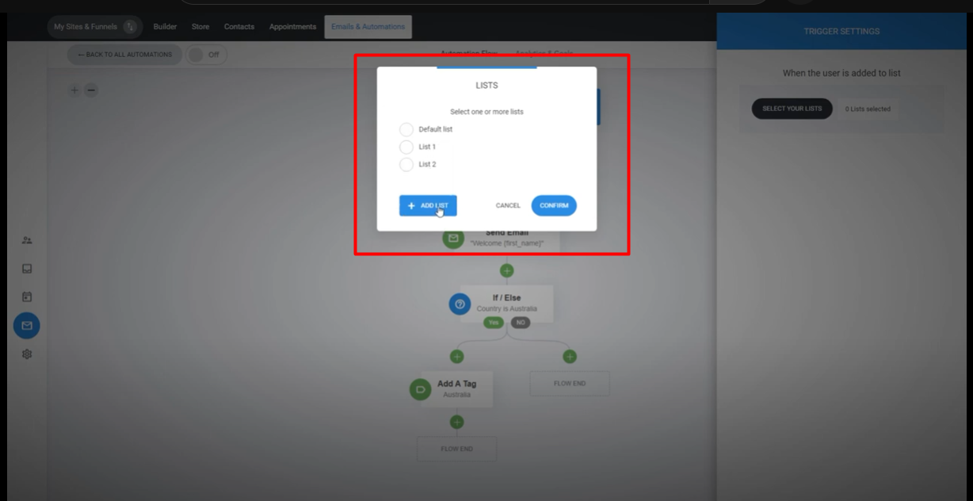Open the Contacts icon in left sidebar

(27, 240)
